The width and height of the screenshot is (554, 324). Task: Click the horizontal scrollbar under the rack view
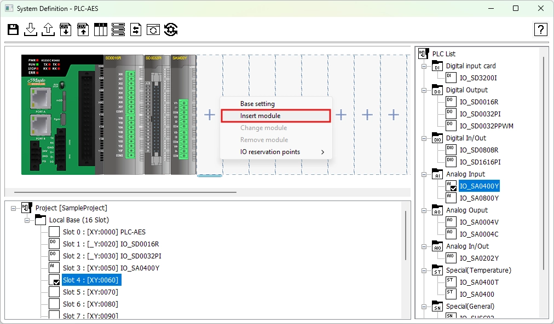[x=125, y=192]
